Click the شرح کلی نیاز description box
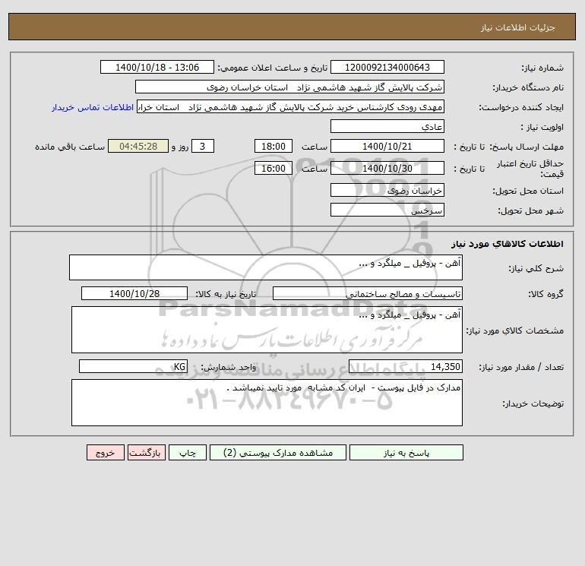The height and width of the screenshot is (566, 585). click(x=266, y=267)
